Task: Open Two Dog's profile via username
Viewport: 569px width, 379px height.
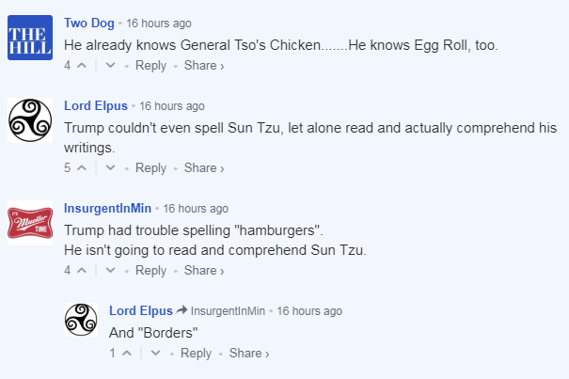Action: tap(91, 22)
